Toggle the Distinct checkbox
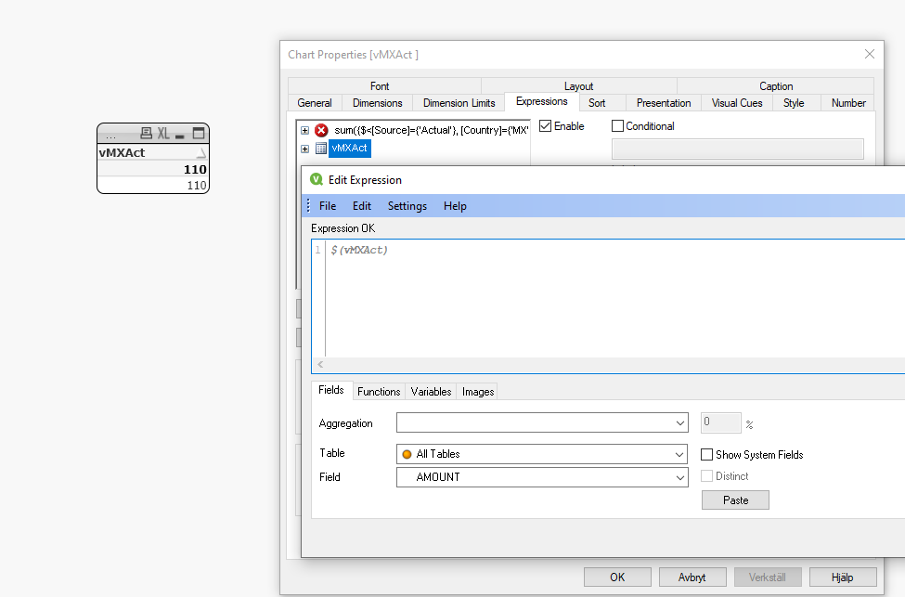Image resolution: width=905 pixels, height=597 pixels. point(706,476)
